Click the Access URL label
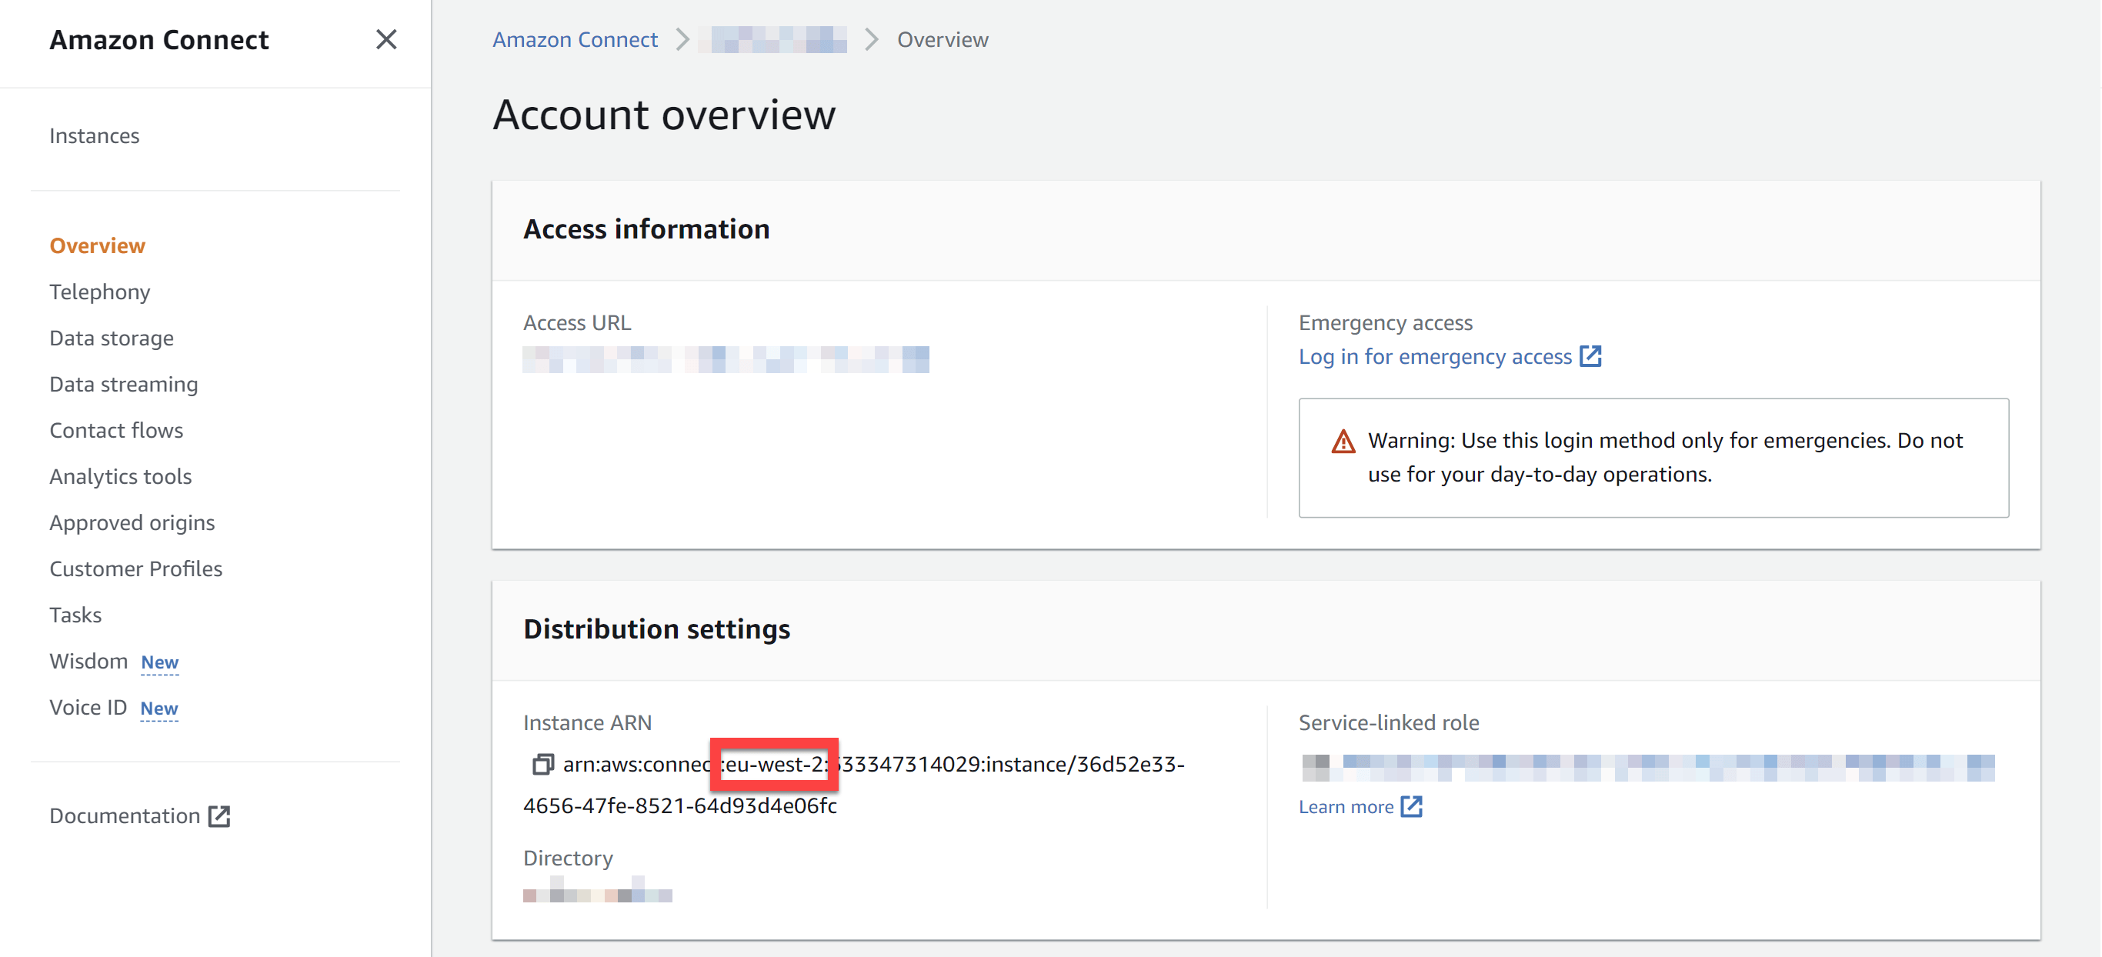Image resolution: width=2102 pixels, height=957 pixels. pyautogui.click(x=577, y=323)
